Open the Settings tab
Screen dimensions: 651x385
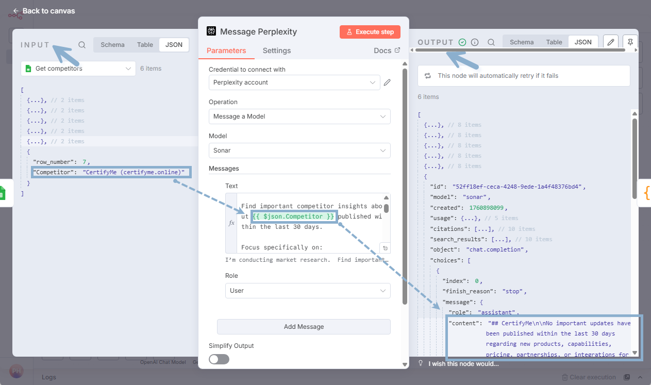pyautogui.click(x=277, y=51)
